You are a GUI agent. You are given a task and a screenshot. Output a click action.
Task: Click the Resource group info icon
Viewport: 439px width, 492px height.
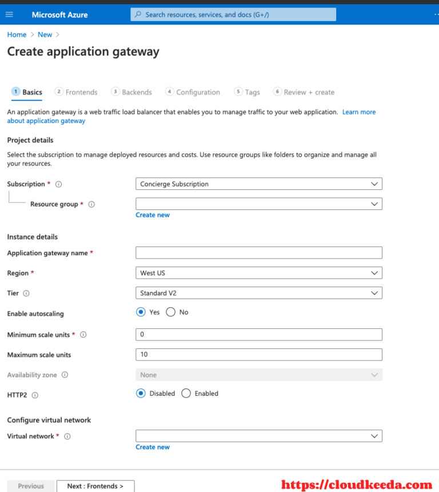[x=91, y=204]
